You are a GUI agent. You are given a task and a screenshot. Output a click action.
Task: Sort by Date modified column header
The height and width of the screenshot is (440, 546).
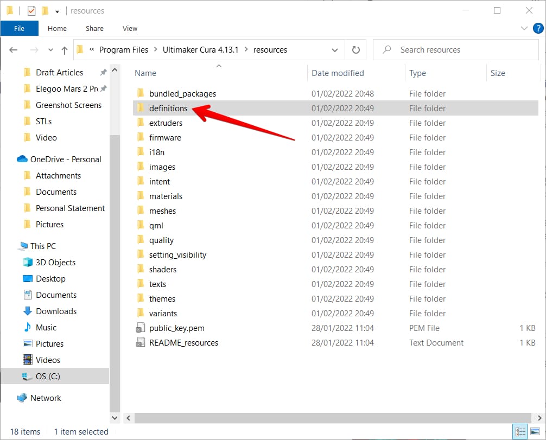point(338,73)
